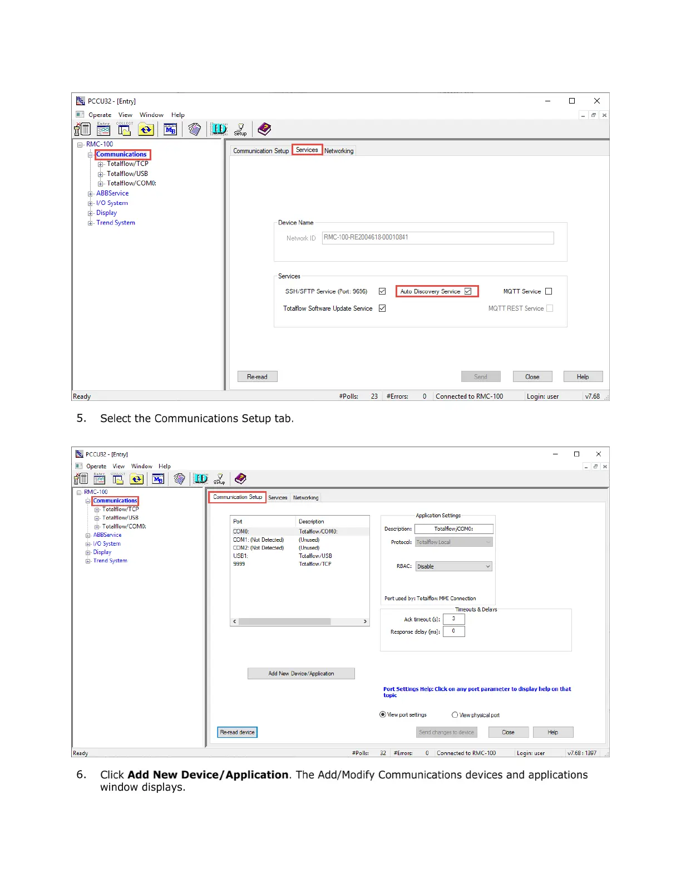
Task: Expand I/O System node in the upper window tree
Action: coord(90,203)
